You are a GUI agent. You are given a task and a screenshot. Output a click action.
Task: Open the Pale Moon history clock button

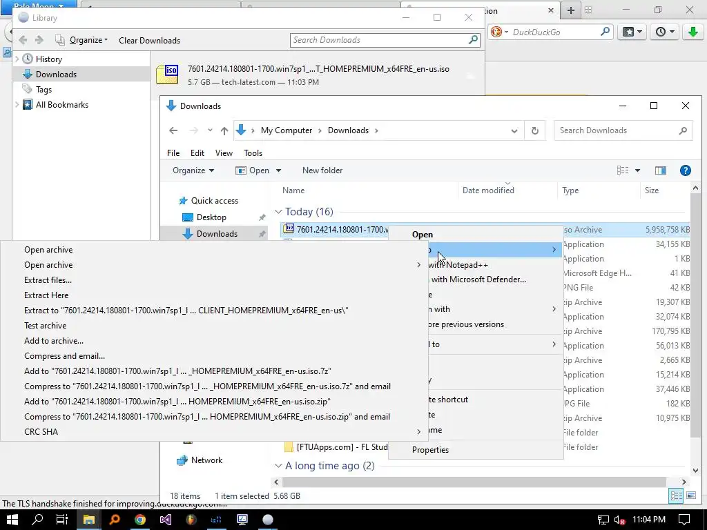[x=665, y=32]
